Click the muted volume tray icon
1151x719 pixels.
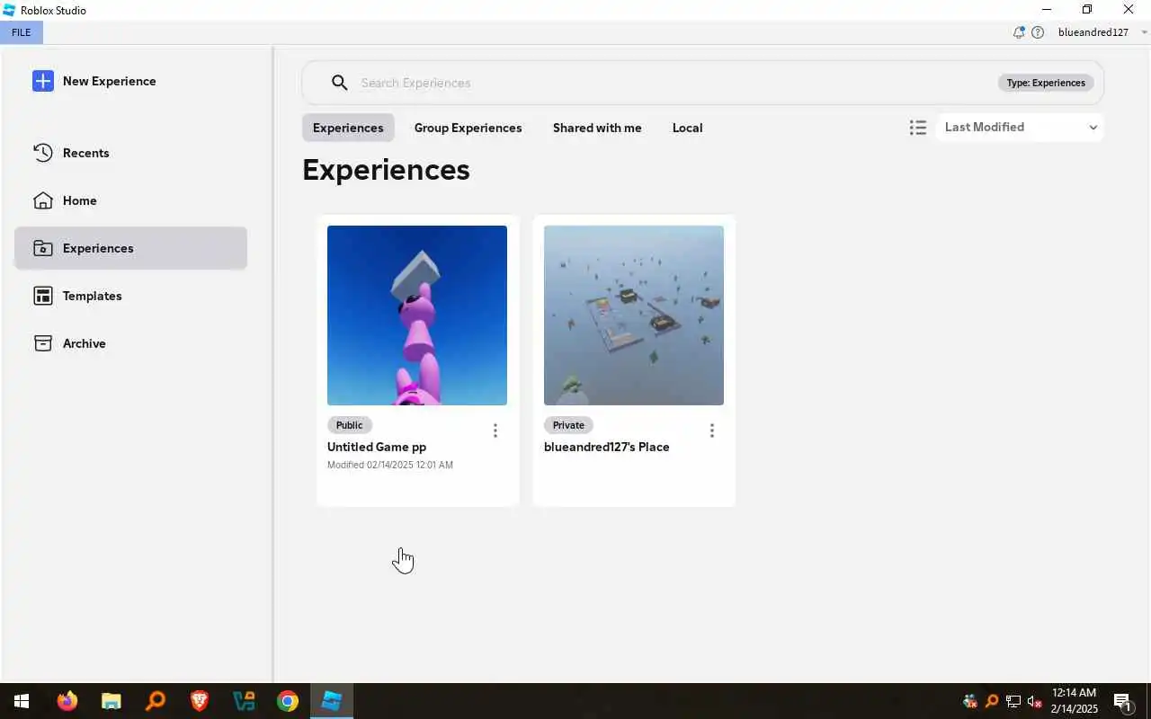click(x=1035, y=701)
